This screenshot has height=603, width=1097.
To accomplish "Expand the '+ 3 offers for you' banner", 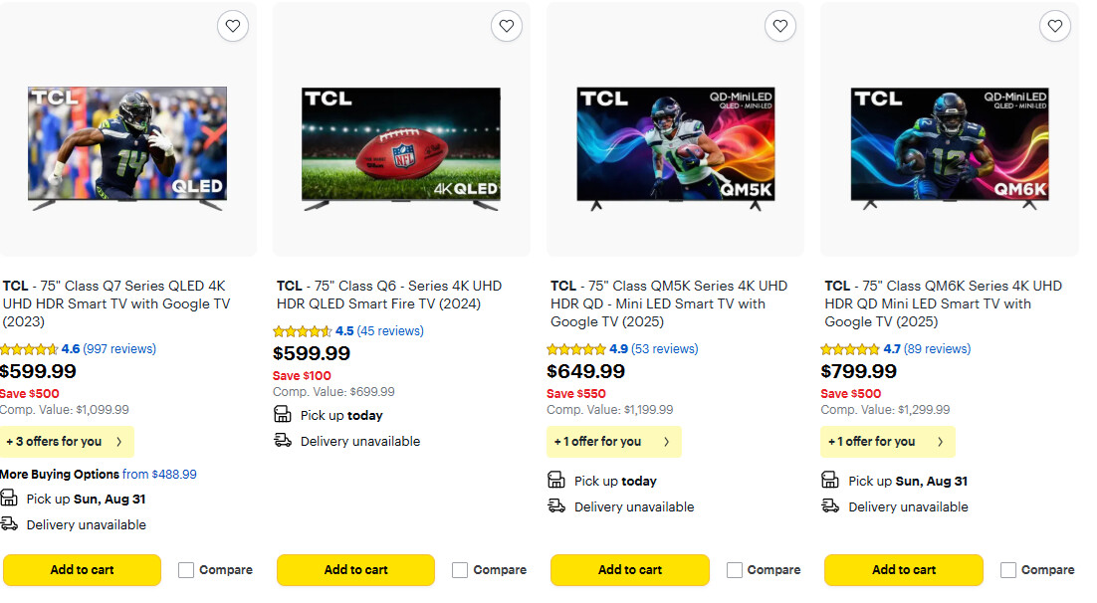I will pyautogui.click(x=66, y=442).
